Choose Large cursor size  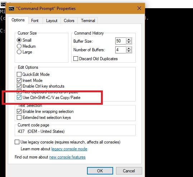(19, 52)
